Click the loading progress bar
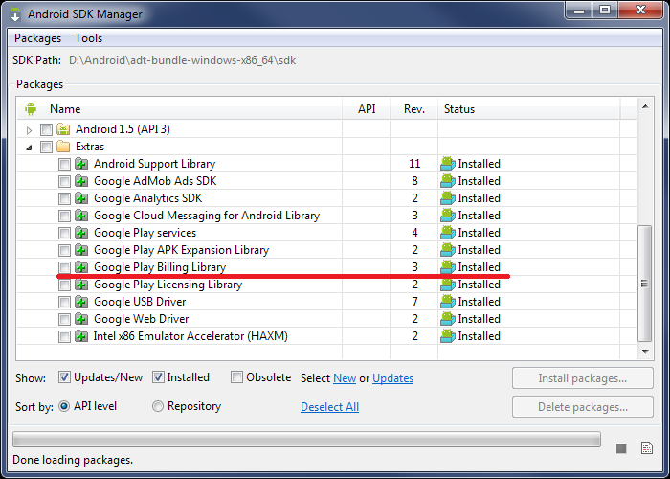670x479 pixels. [x=306, y=440]
